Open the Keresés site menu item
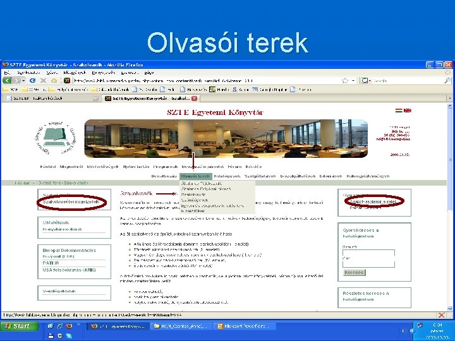This screenshot has width=455, height=341. point(253,167)
